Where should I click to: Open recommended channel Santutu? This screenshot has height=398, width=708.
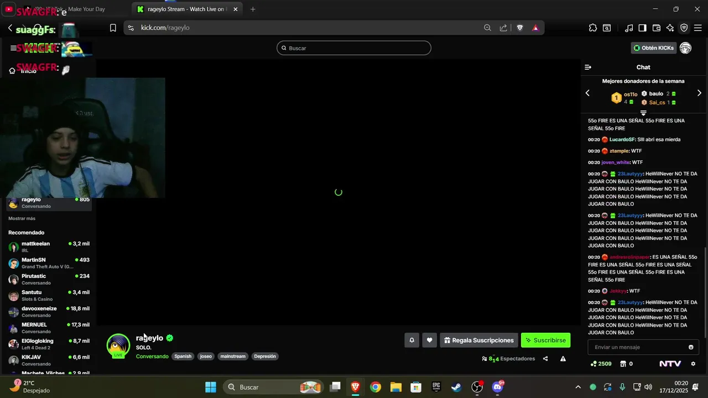49,295
